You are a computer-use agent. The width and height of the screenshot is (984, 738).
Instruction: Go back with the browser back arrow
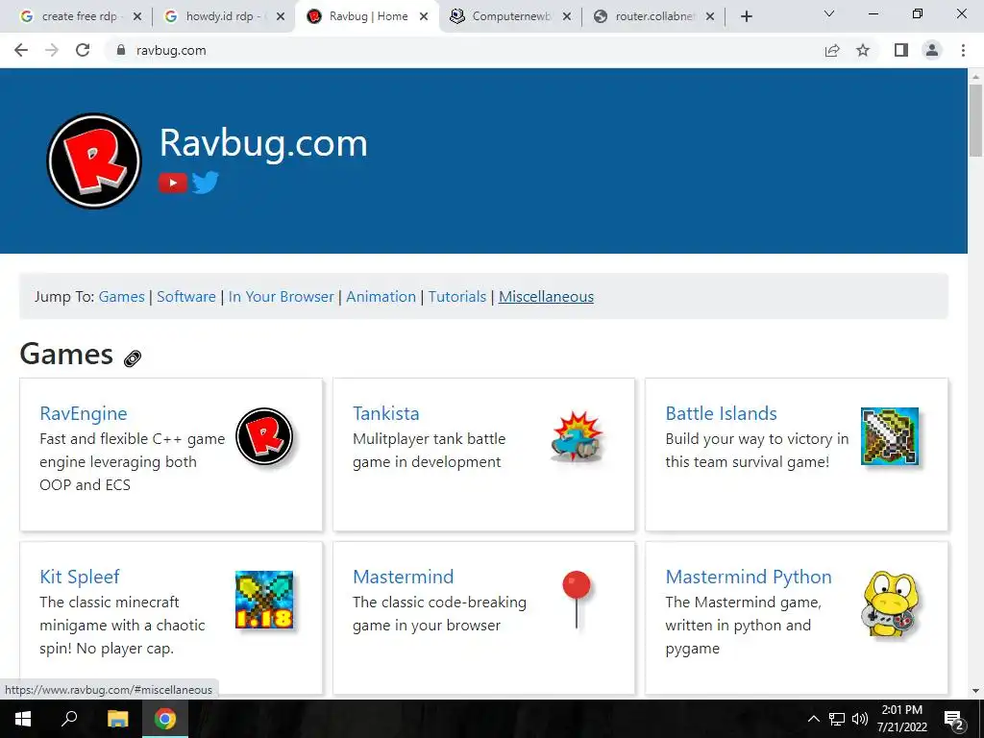pyautogui.click(x=21, y=50)
